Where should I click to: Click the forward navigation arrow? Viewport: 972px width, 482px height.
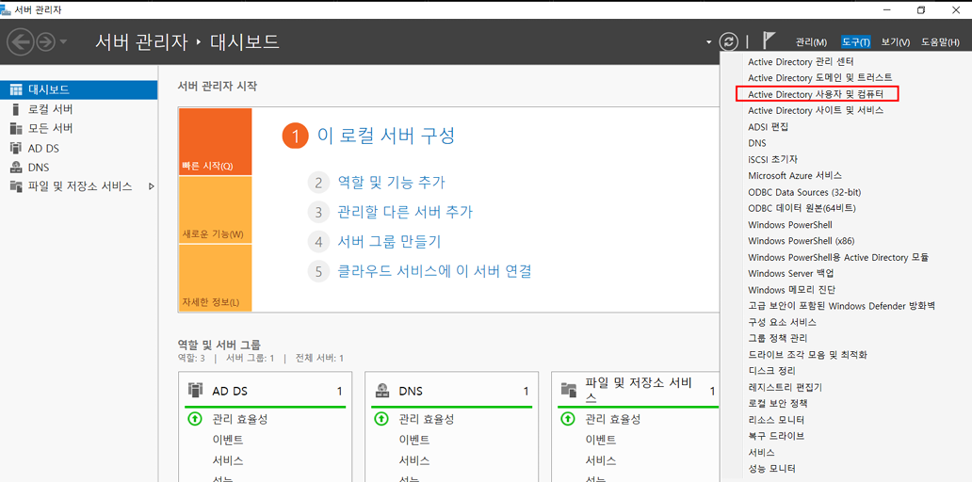pos(45,42)
